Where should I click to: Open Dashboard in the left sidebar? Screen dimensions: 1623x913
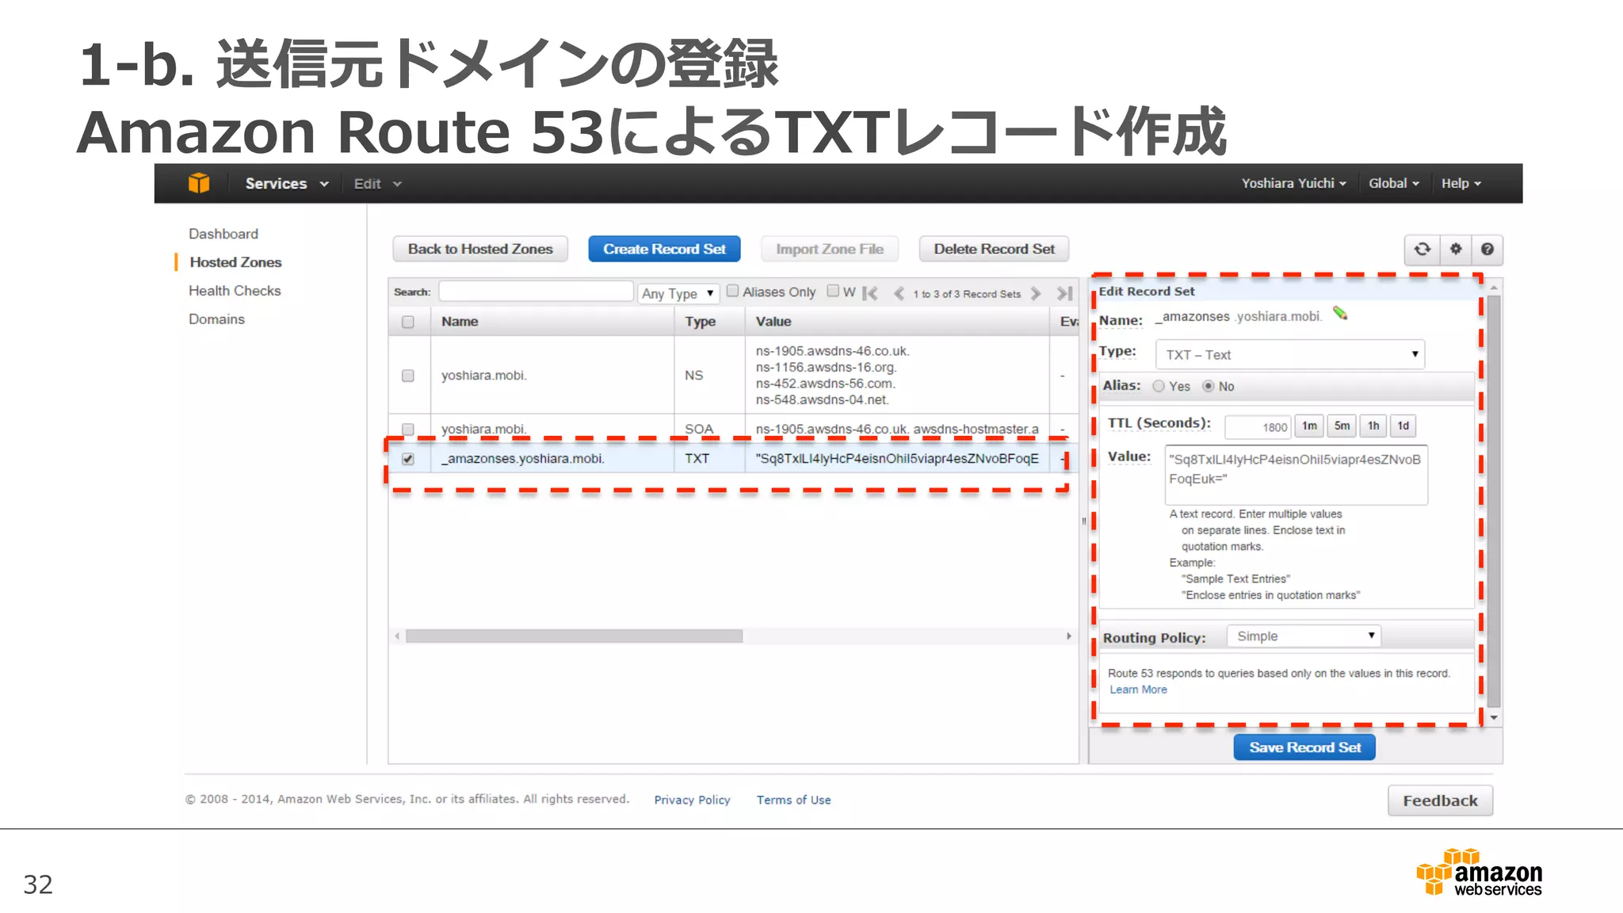click(223, 234)
